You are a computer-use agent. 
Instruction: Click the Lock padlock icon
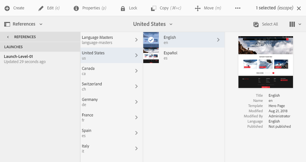click(x=123, y=8)
